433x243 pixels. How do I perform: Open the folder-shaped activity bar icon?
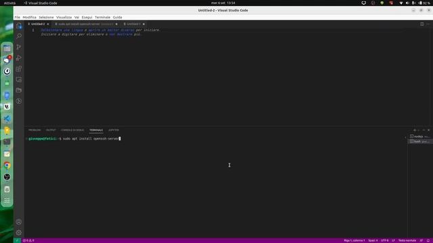[19, 90]
